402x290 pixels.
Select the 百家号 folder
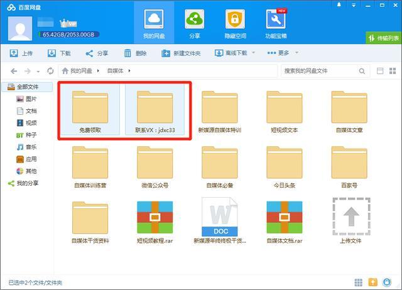349,167
